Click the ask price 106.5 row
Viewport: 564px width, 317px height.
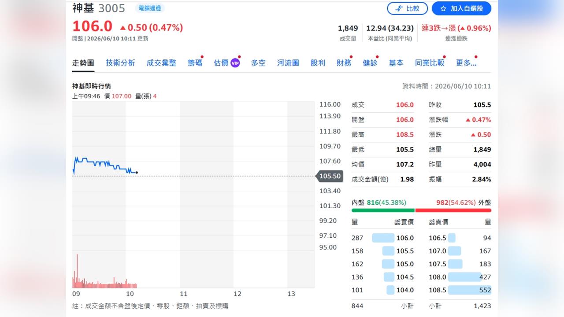point(460,238)
